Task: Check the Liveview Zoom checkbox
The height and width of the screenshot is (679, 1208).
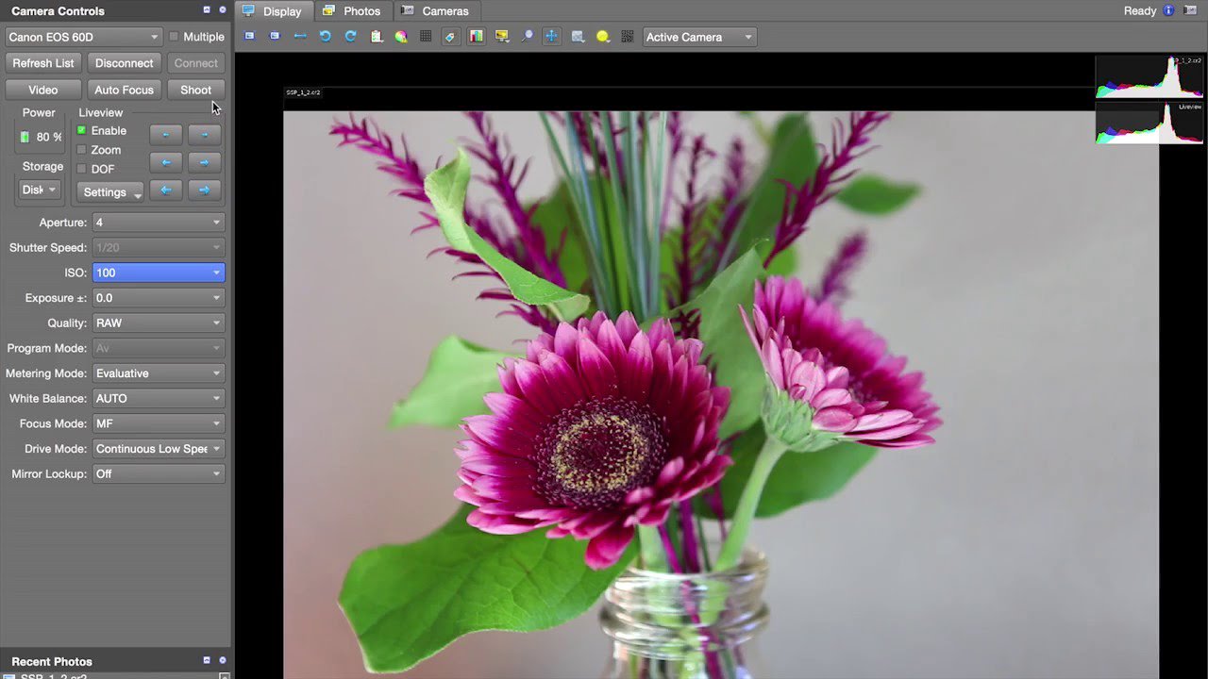Action: coord(82,150)
